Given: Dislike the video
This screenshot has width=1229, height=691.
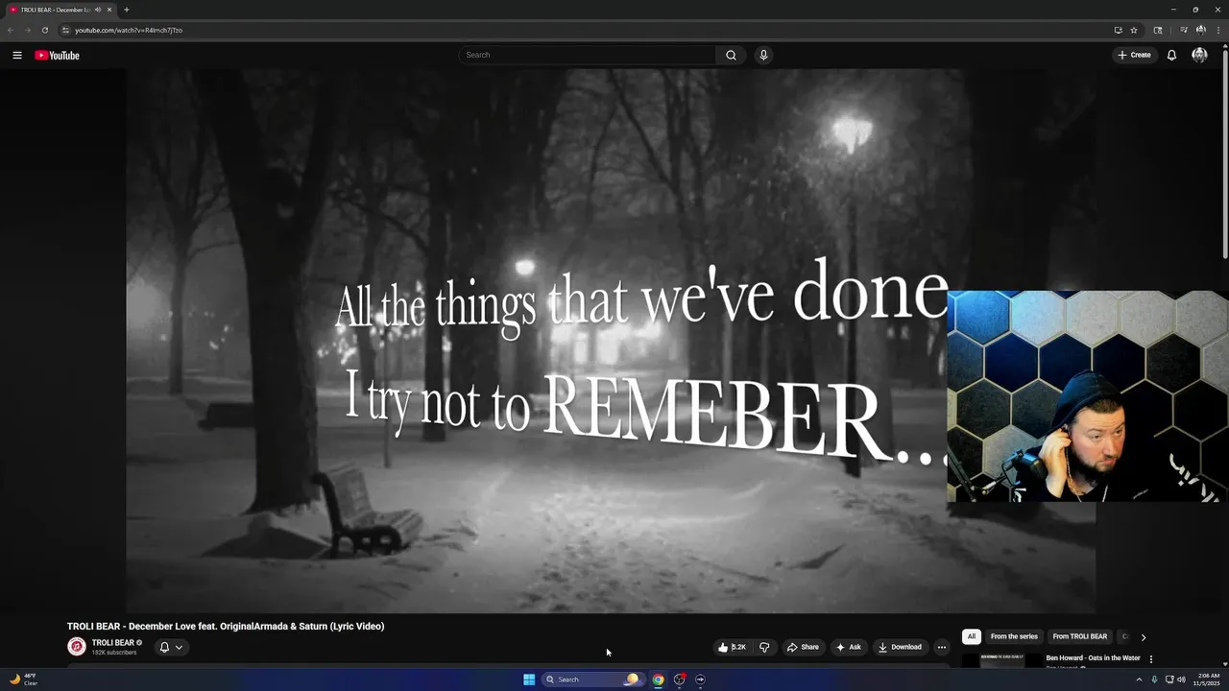Looking at the screenshot, I should click(764, 647).
